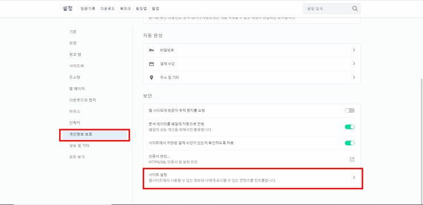Click the 사이트 설정 label
This screenshot has width=423, height=205.
coord(158,175)
